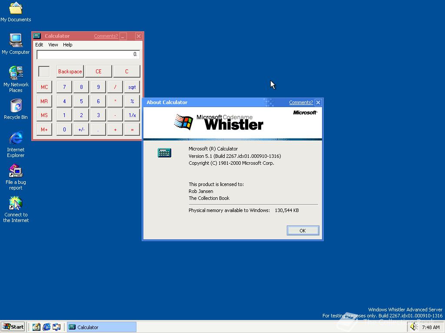Click digit 9 on Calculator

(x=98, y=87)
